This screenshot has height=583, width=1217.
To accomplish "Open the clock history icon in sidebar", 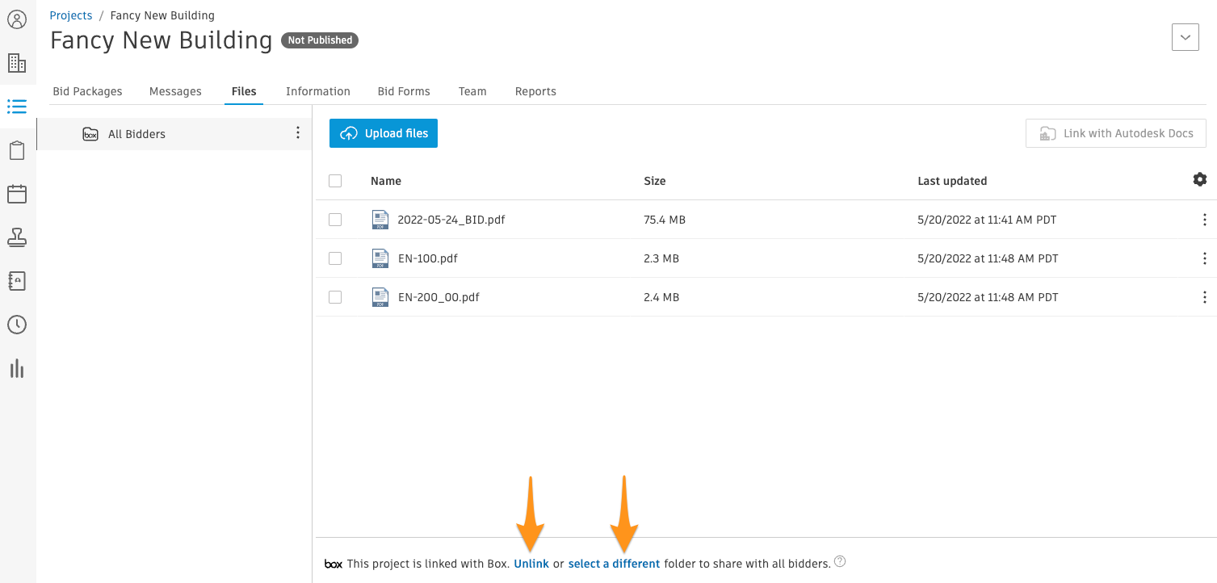I will (17, 325).
